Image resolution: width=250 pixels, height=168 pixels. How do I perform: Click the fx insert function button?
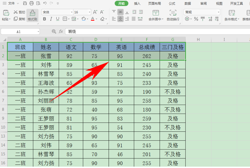61,32
